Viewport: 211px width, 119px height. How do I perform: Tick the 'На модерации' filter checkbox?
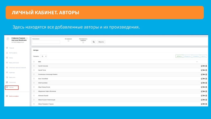point(68,41)
